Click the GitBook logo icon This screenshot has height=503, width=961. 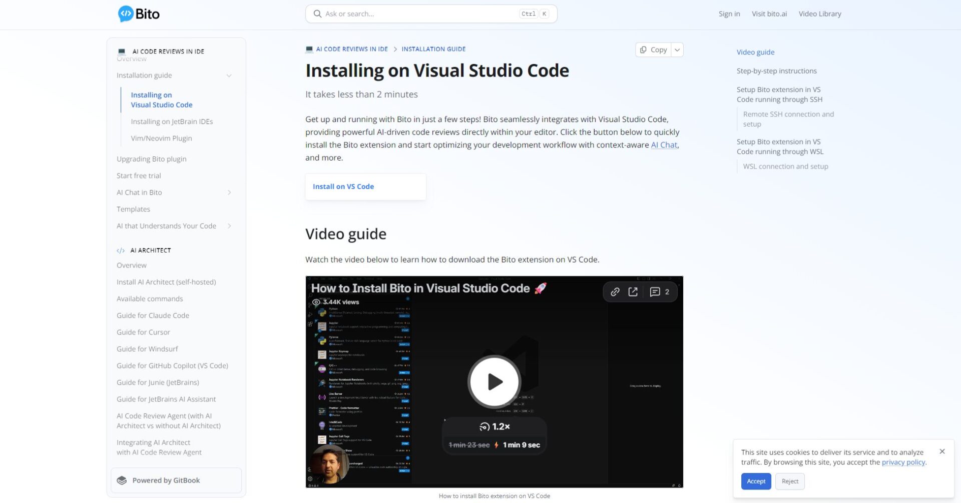(121, 480)
